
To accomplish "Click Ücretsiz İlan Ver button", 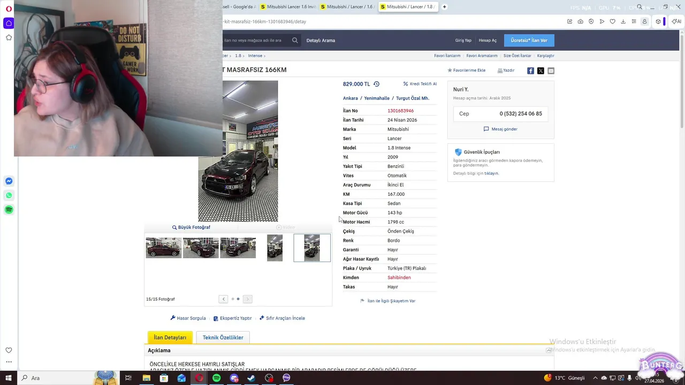I will (x=529, y=40).
